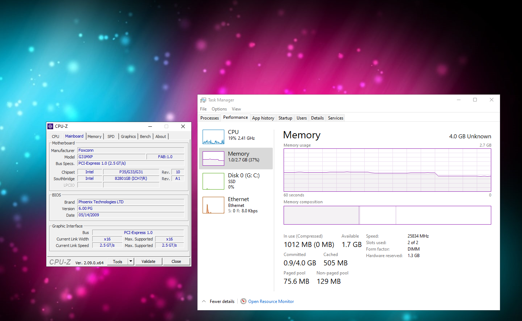Select the Memory usage graph thumbnail
Viewport: 522px width, 321px height.
click(213, 159)
